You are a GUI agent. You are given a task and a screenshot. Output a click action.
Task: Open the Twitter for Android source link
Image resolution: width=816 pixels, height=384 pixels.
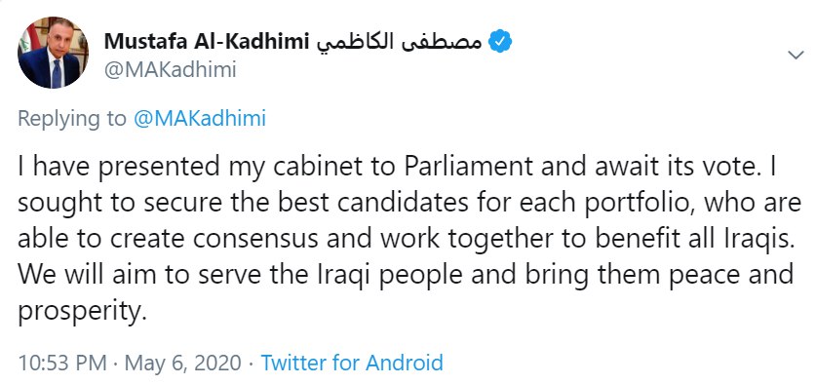(x=352, y=363)
